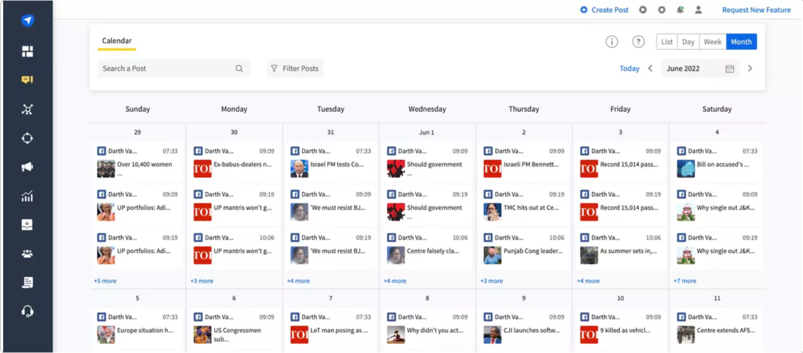This screenshot has width=803, height=353.
Task: Click Facebook icon on 'Over 10,400 women' post
Action: click(101, 151)
